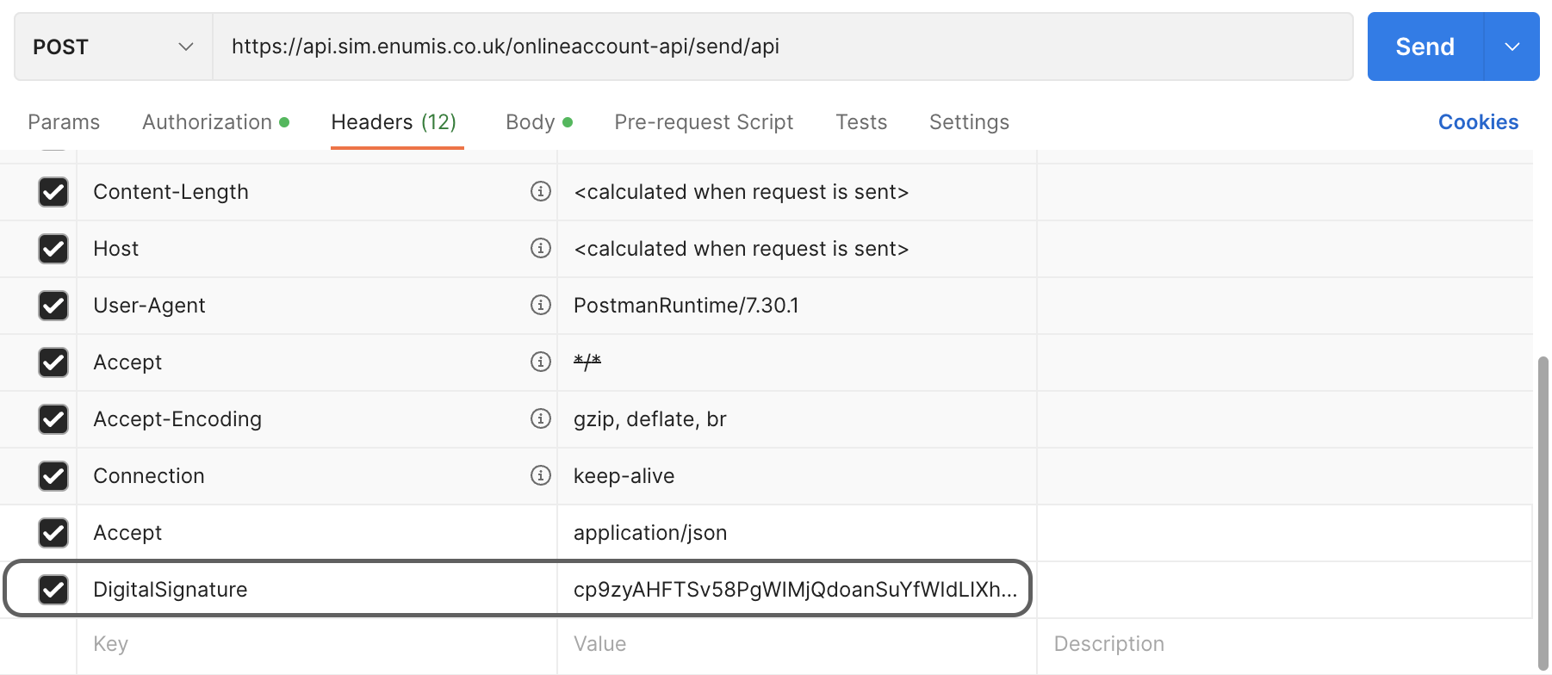Click the empty Key field for new header
This screenshot has height=675, width=1552.
click(315, 644)
